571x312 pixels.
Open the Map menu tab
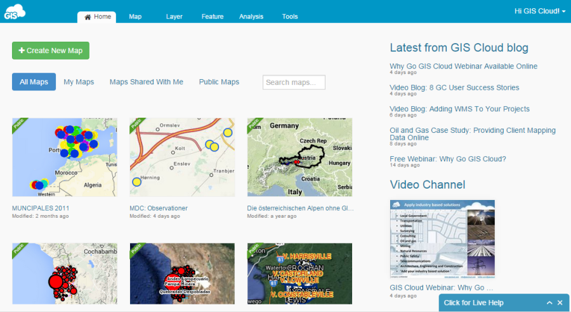coord(135,16)
